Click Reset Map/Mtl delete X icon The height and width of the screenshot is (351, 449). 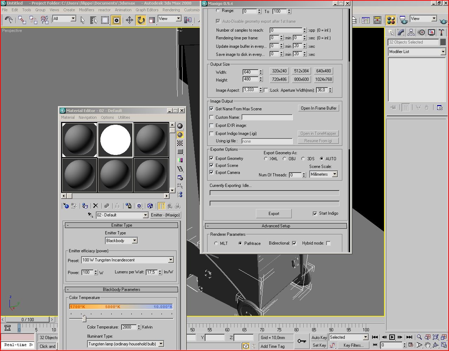95,206
